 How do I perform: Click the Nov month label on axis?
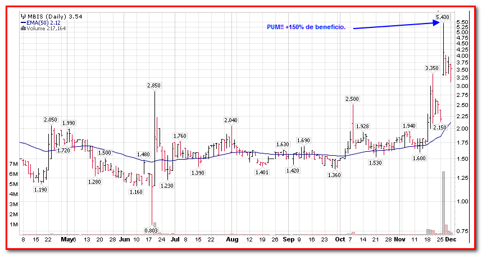pos(399,239)
